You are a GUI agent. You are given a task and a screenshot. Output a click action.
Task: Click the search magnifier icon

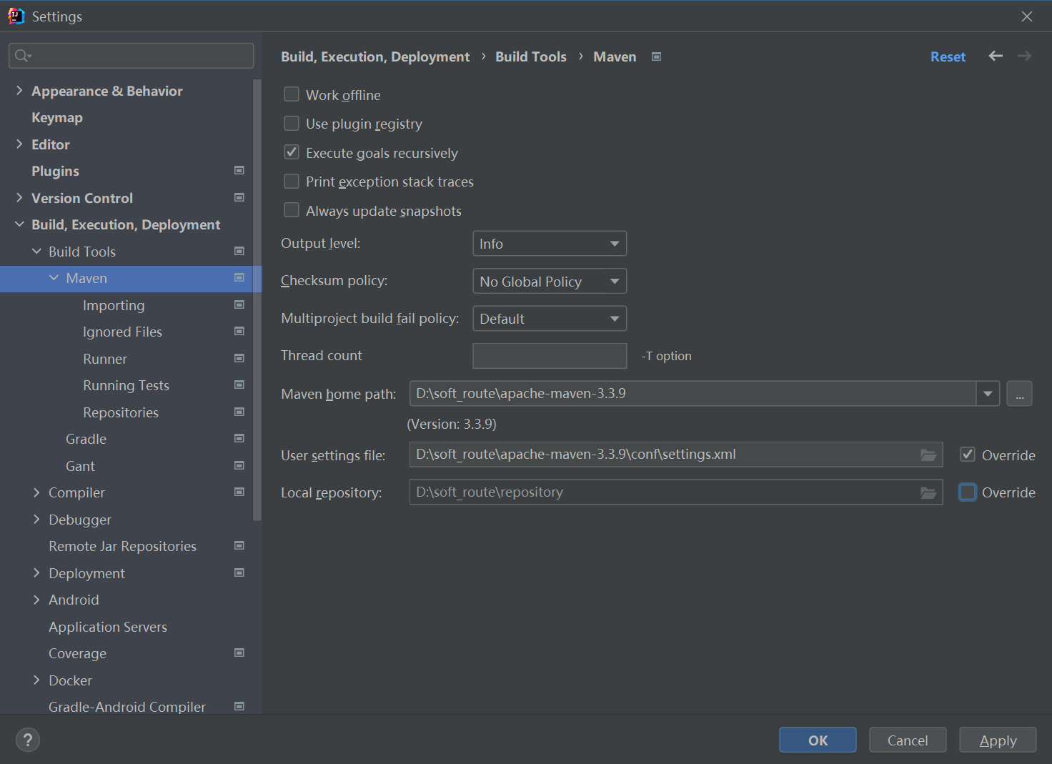pos(22,56)
